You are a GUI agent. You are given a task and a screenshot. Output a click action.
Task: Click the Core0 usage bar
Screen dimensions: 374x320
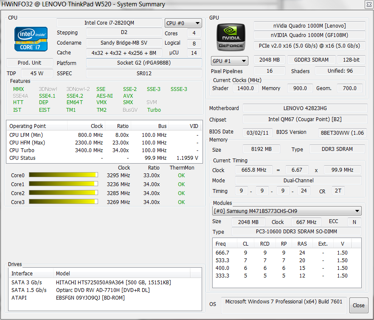(x=63, y=175)
